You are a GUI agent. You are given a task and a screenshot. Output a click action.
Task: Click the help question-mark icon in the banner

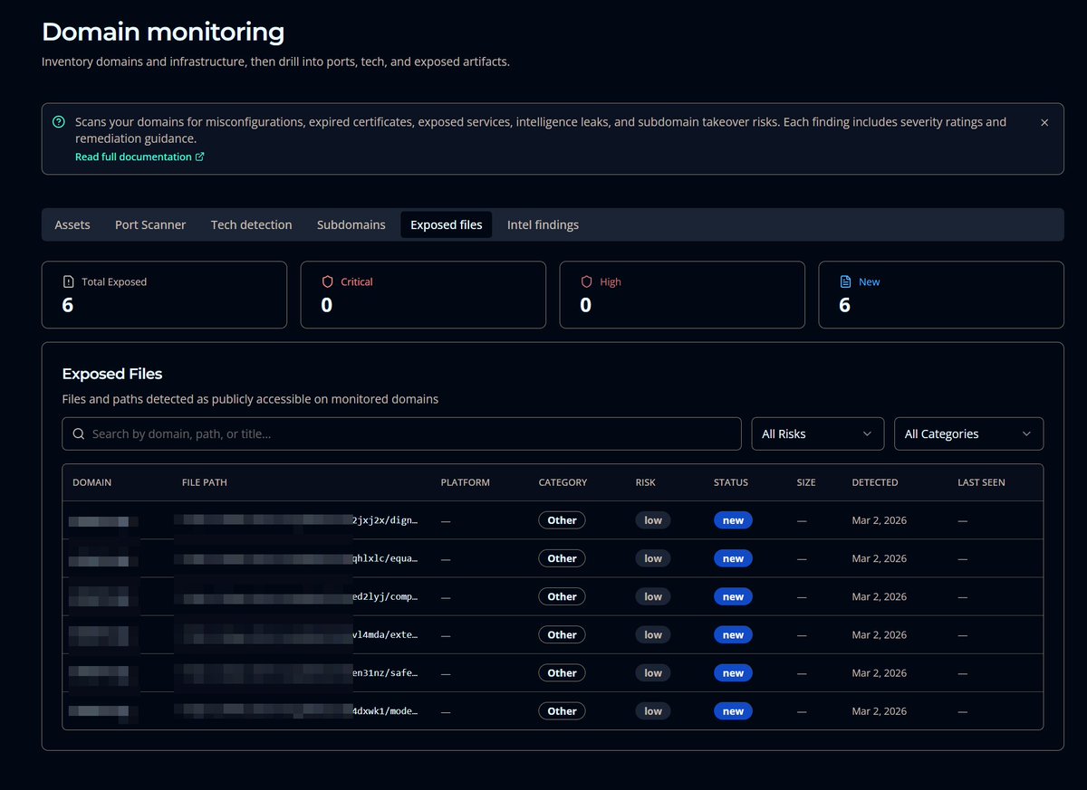tap(59, 122)
